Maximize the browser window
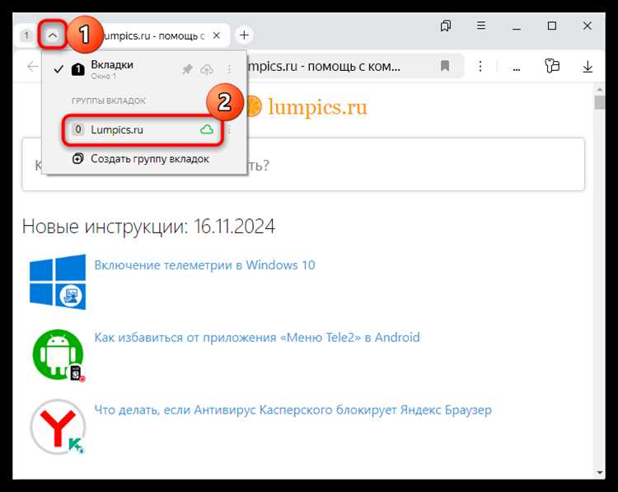Screen dimensions: 618x492 point(552,26)
